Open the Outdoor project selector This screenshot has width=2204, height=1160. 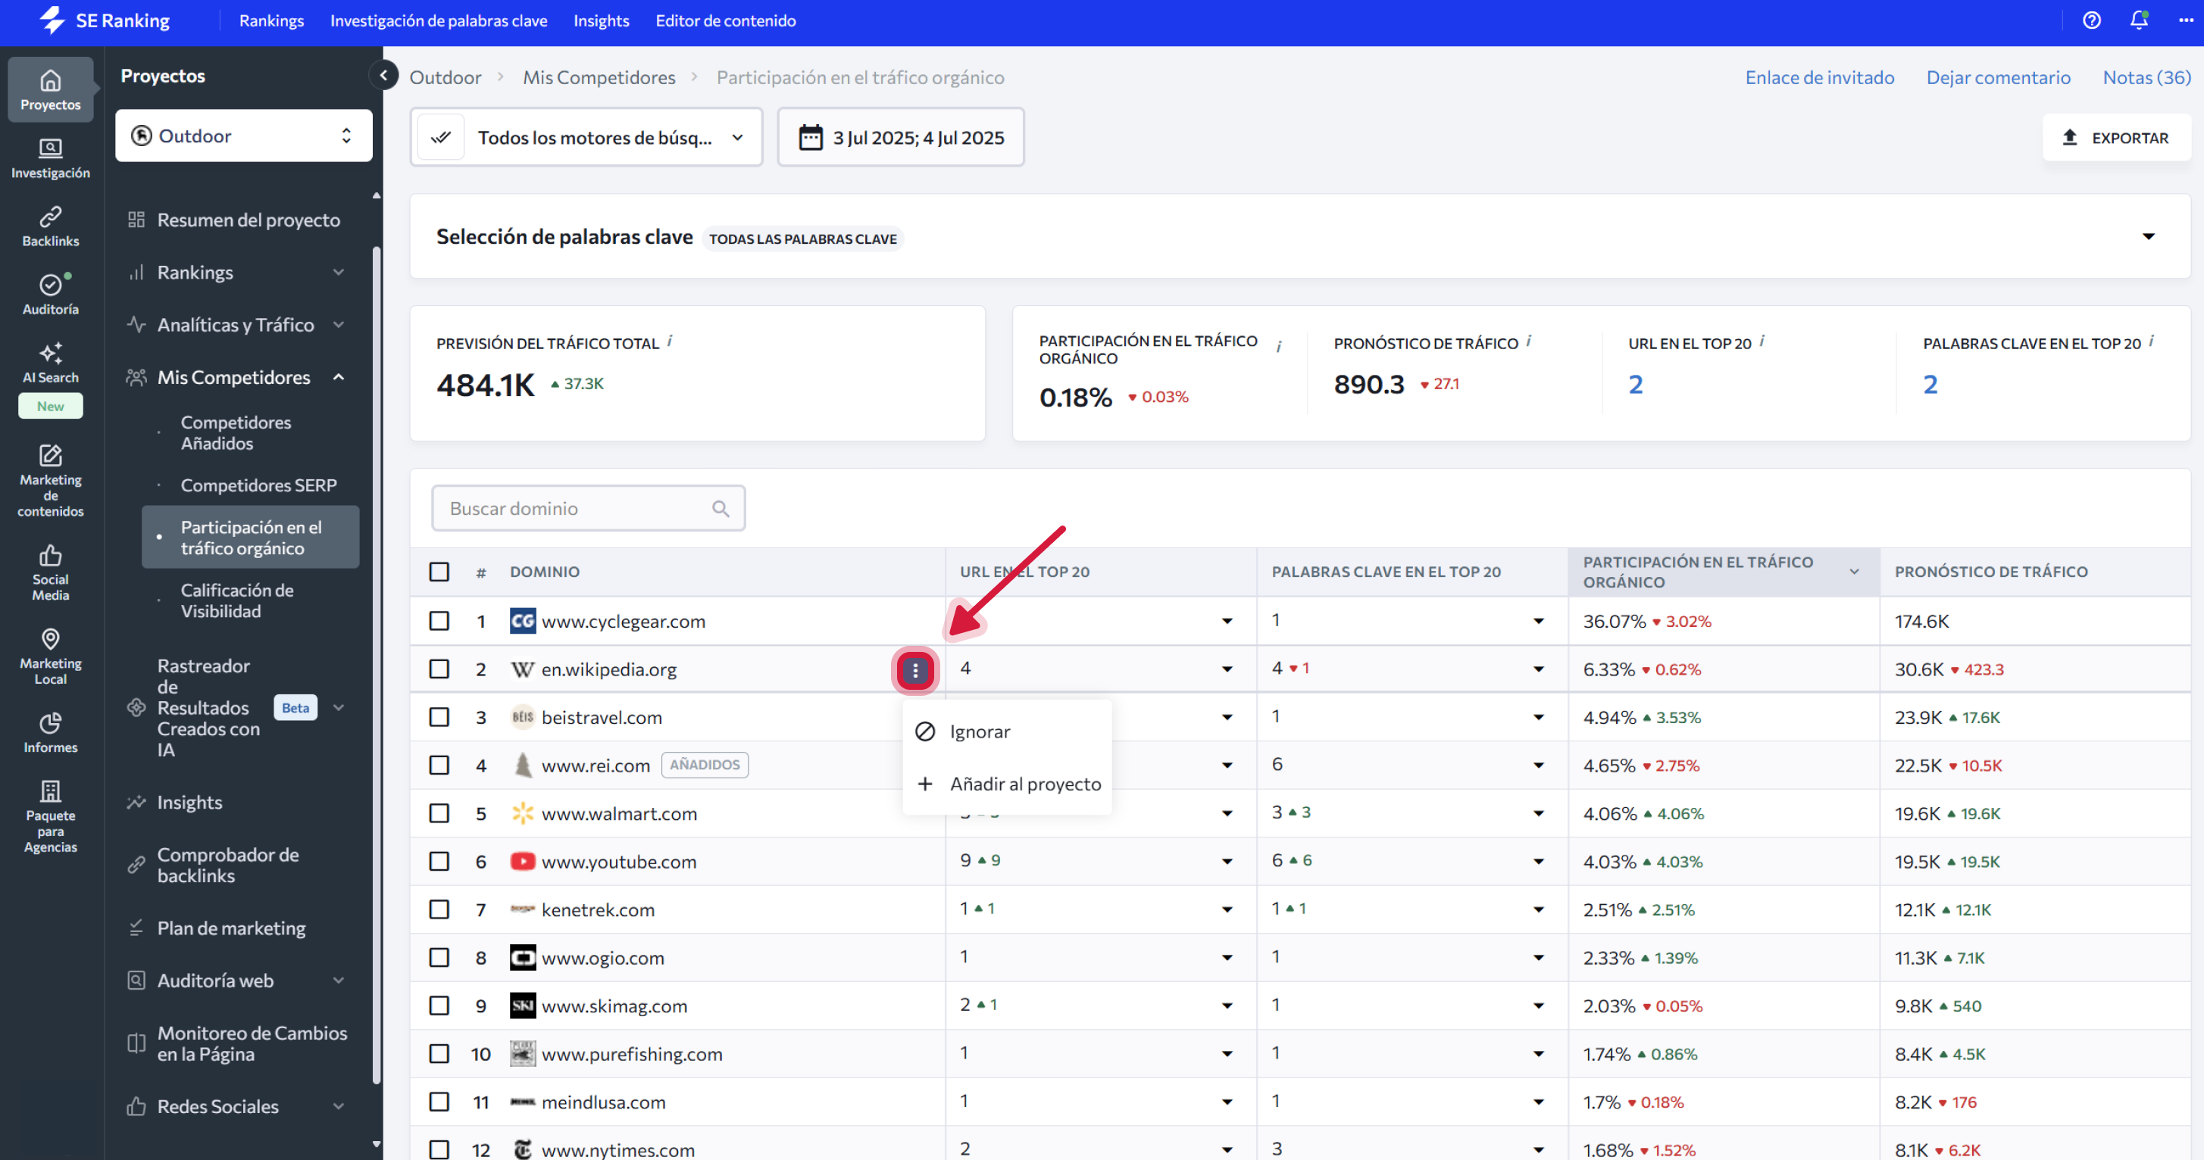pos(243,136)
